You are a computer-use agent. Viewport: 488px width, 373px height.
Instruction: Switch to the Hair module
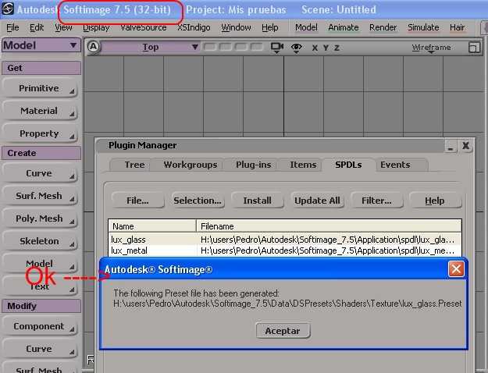pyautogui.click(x=458, y=27)
